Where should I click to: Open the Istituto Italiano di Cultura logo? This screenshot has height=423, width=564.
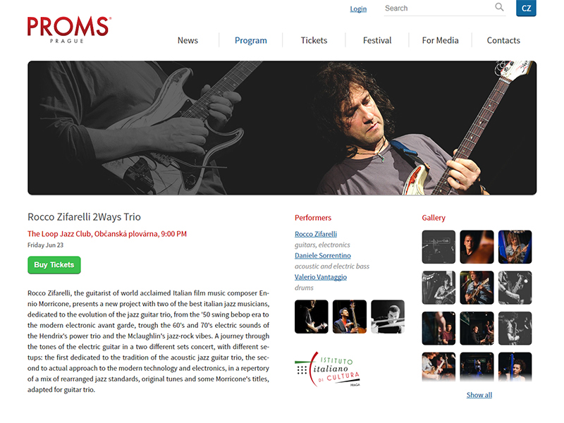327,369
